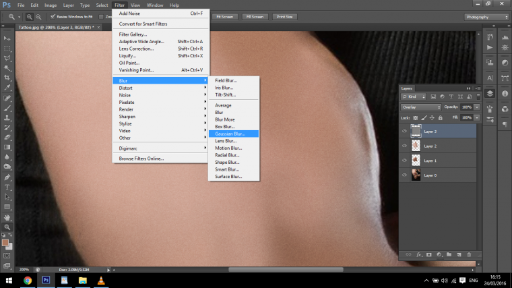
Task: Select the Rectangle shape tool
Action: (x=7, y=207)
